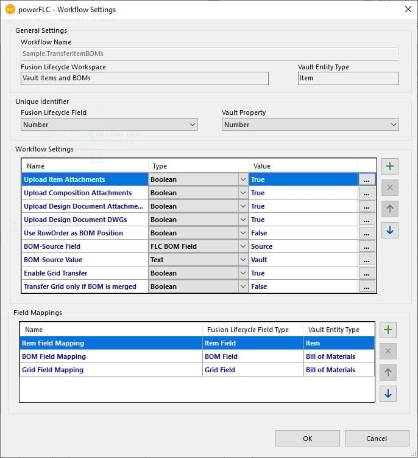The height and width of the screenshot is (458, 418).
Task: Remove selected workflow setting with X icon
Action: tap(389, 187)
